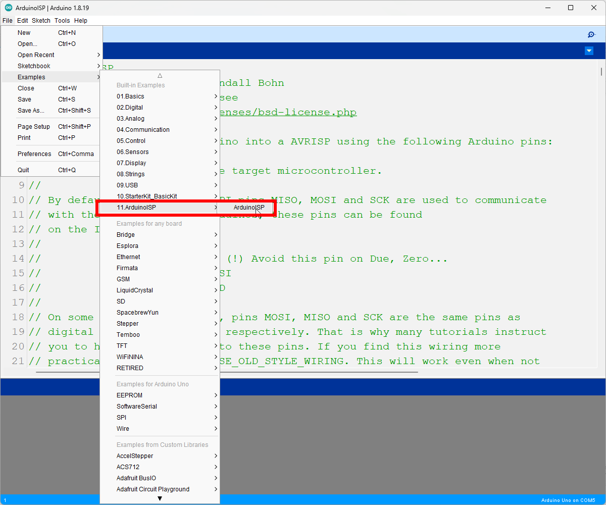
Task: Open the Help menu
Action: 80,20
